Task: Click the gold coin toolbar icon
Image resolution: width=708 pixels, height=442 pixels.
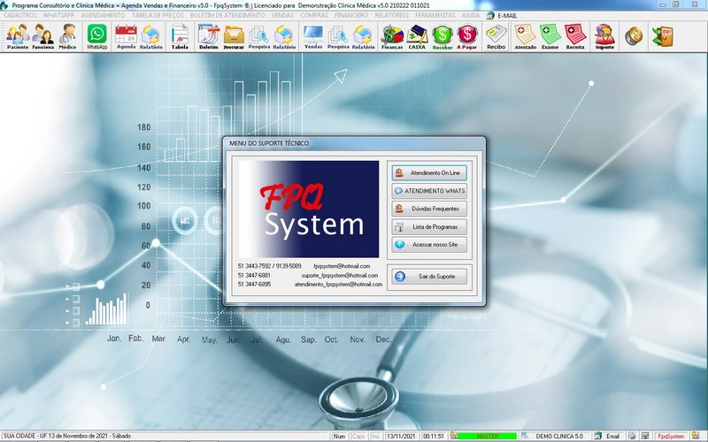Action: click(x=634, y=36)
